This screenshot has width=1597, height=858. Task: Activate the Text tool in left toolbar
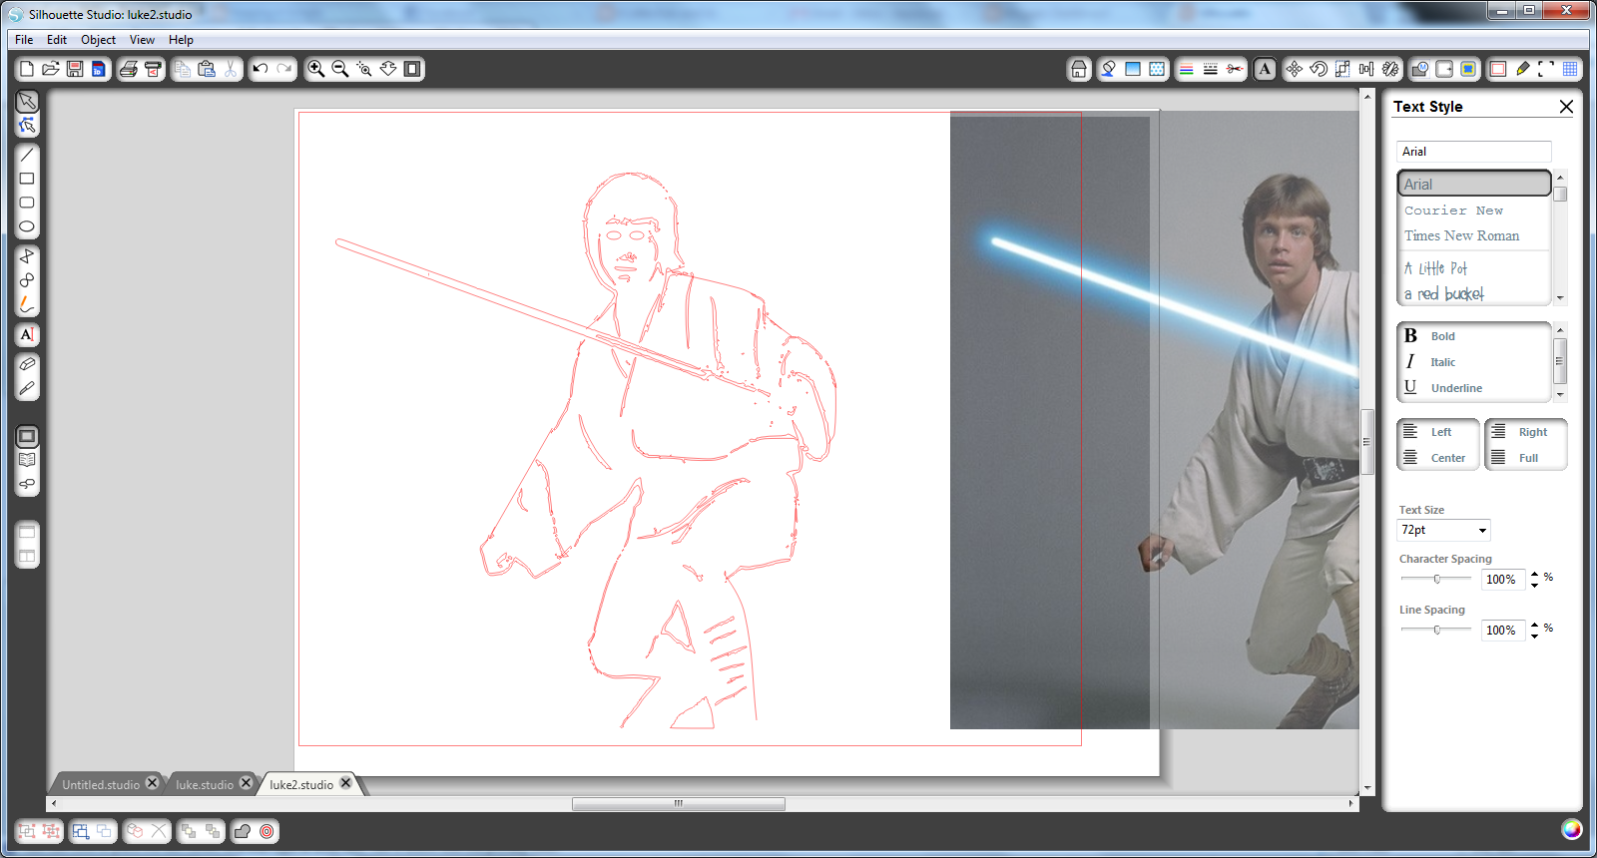click(x=27, y=334)
